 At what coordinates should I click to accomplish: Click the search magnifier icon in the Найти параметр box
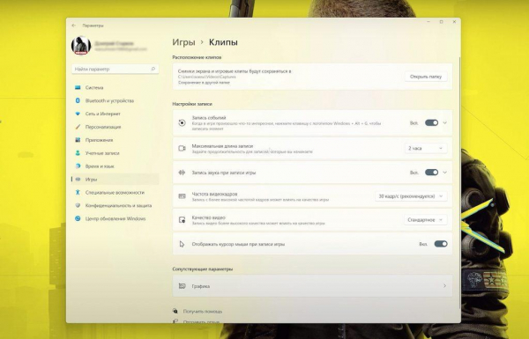153,69
